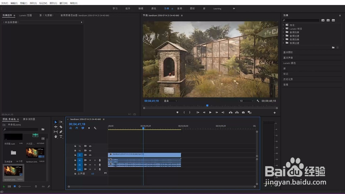This screenshot has height=194, width=345.
Task: Toggle visibility eye of track V3
Action: tap(90, 146)
